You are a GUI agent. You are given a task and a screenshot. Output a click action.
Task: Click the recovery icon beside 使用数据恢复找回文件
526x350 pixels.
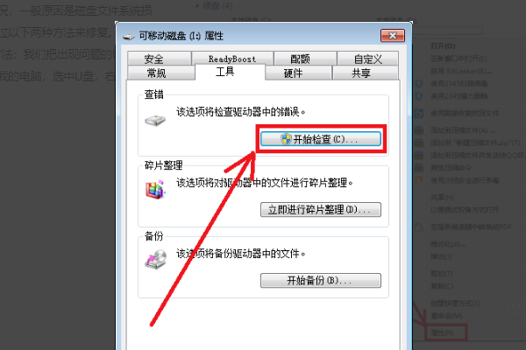coord(419,113)
